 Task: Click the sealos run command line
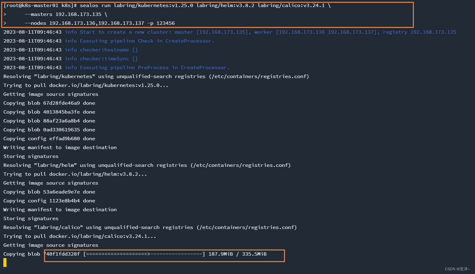[x=167, y=6]
